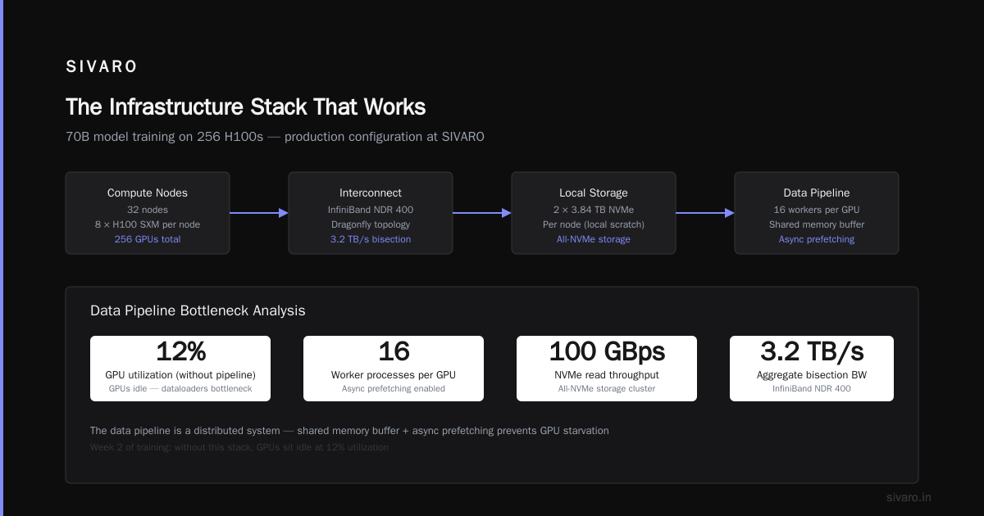Select the Local Storage card title
Viewport: 984px width, 516px height.
pos(594,193)
